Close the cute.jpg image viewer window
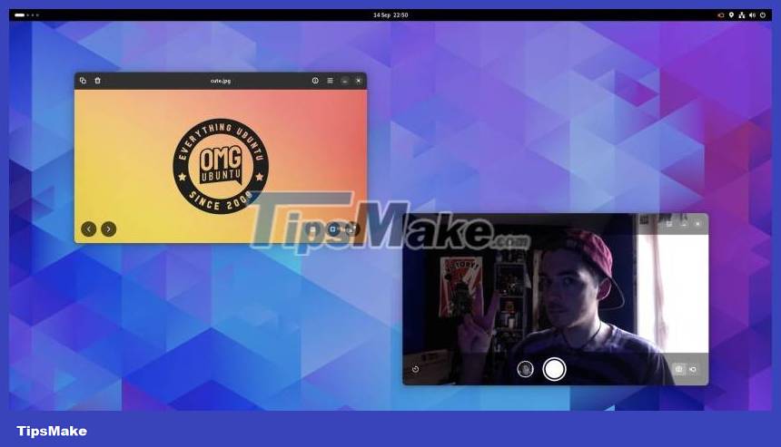 coord(359,81)
